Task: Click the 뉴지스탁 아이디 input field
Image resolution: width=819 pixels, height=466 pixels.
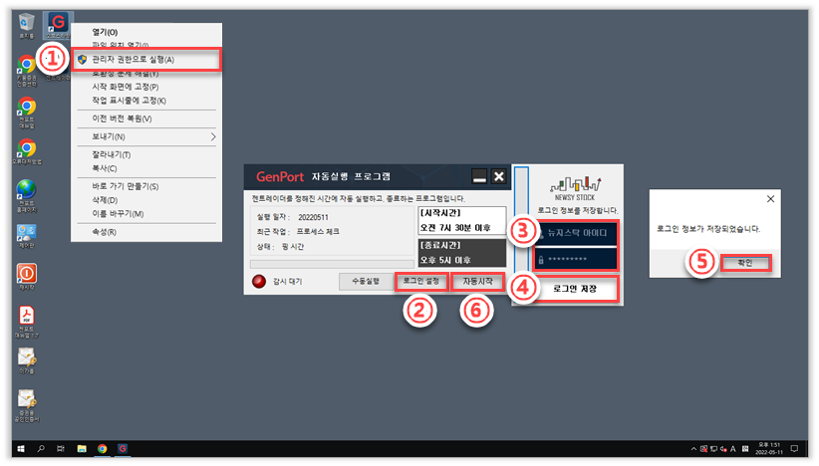Action: pyautogui.click(x=577, y=232)
